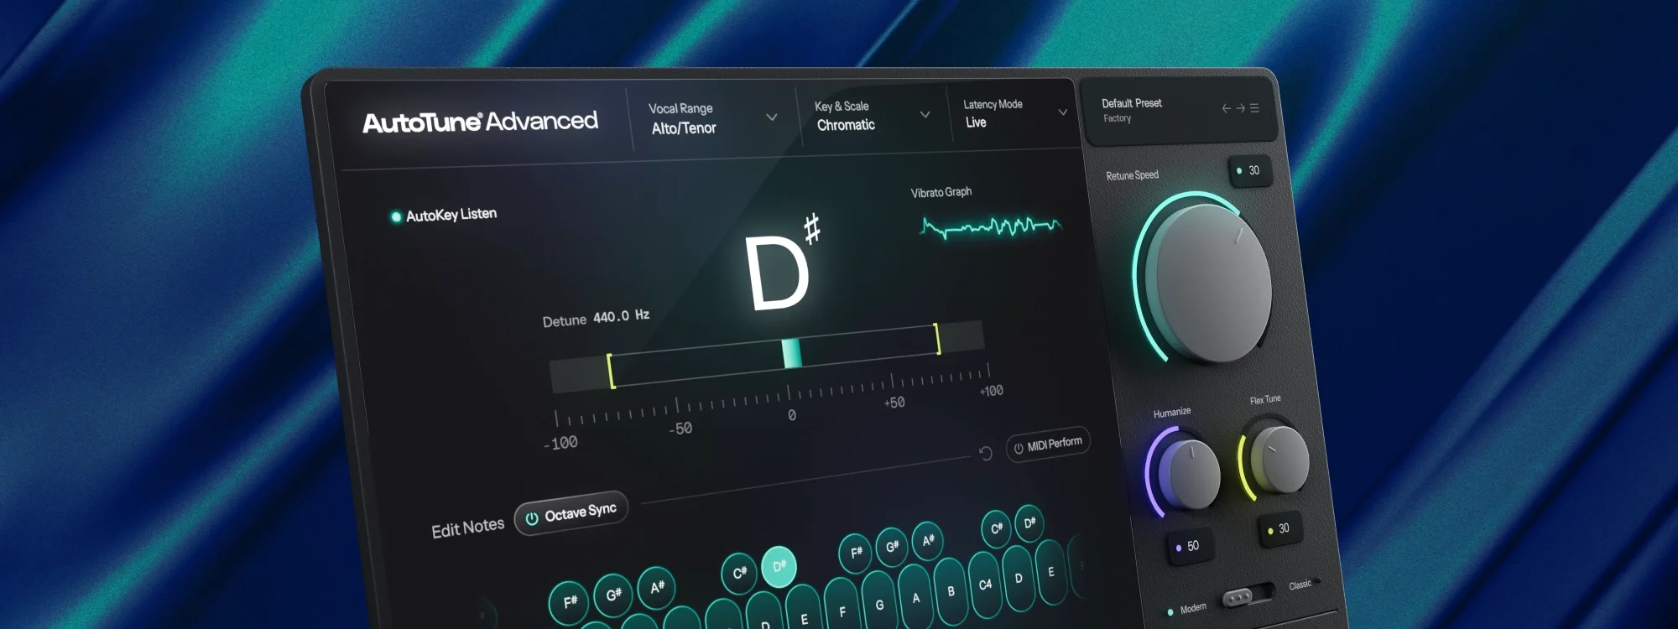Image resolution: width=1678 pixels, height=629 pixels.
Task: Click the Factory text under Default Preset
Action: tap(1117, 119)
